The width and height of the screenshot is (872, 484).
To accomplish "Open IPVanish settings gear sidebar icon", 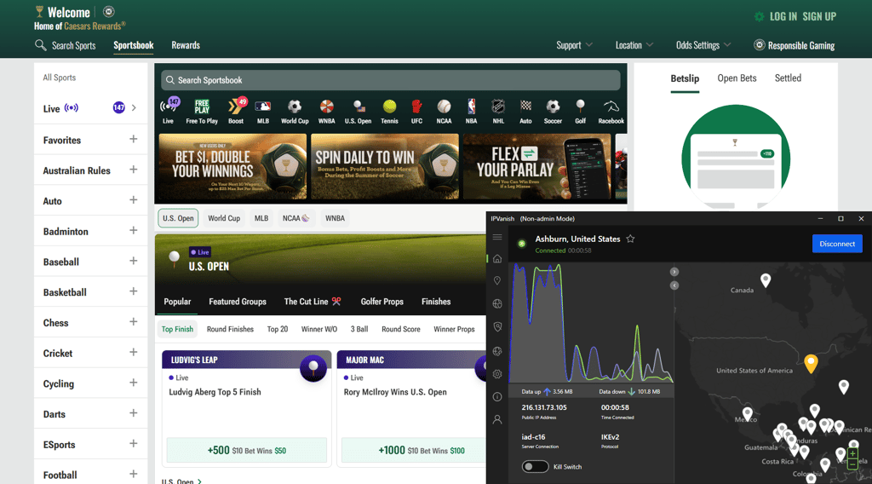I will (x=497, y=374).
